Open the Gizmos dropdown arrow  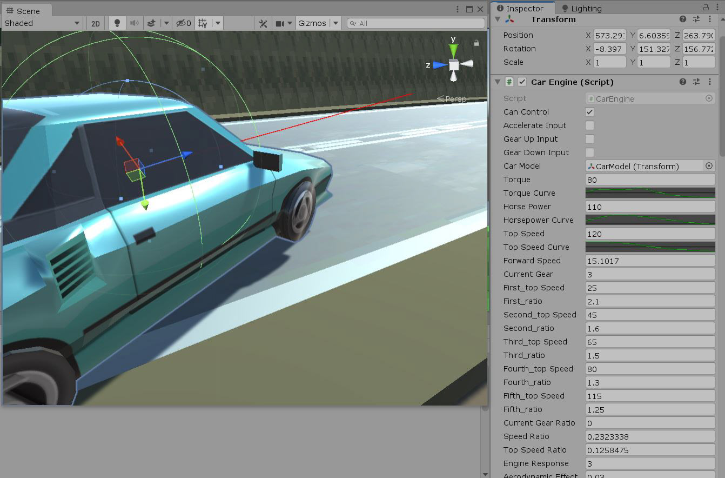point(335,23)
